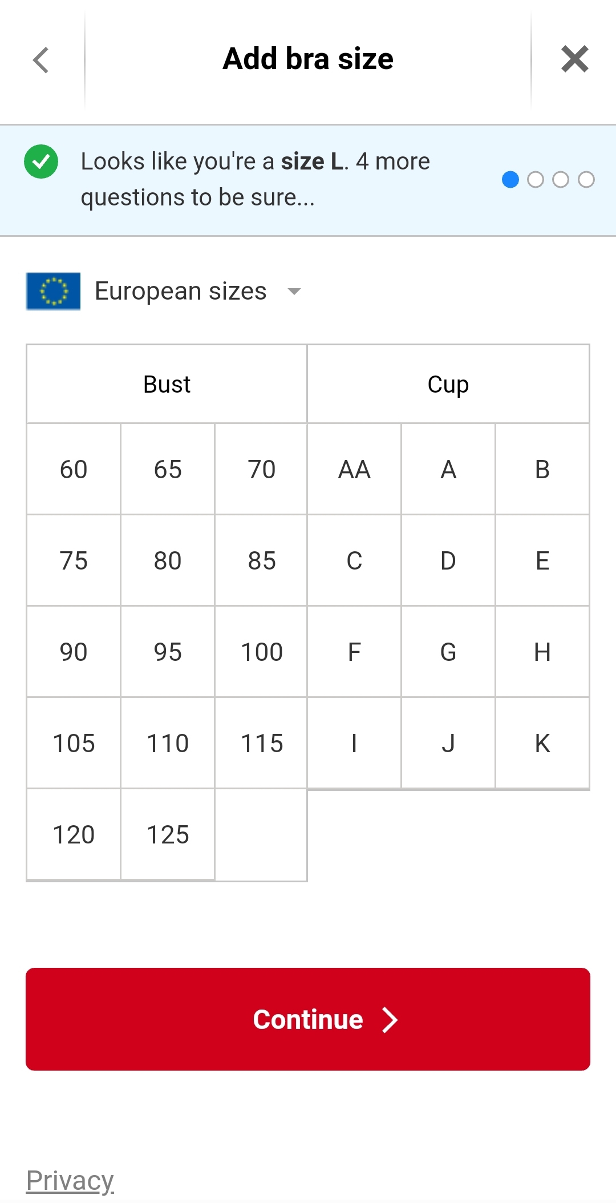Select bust size 75
The height and width of the screenshot is (1203, 616).
click(74, 560)
